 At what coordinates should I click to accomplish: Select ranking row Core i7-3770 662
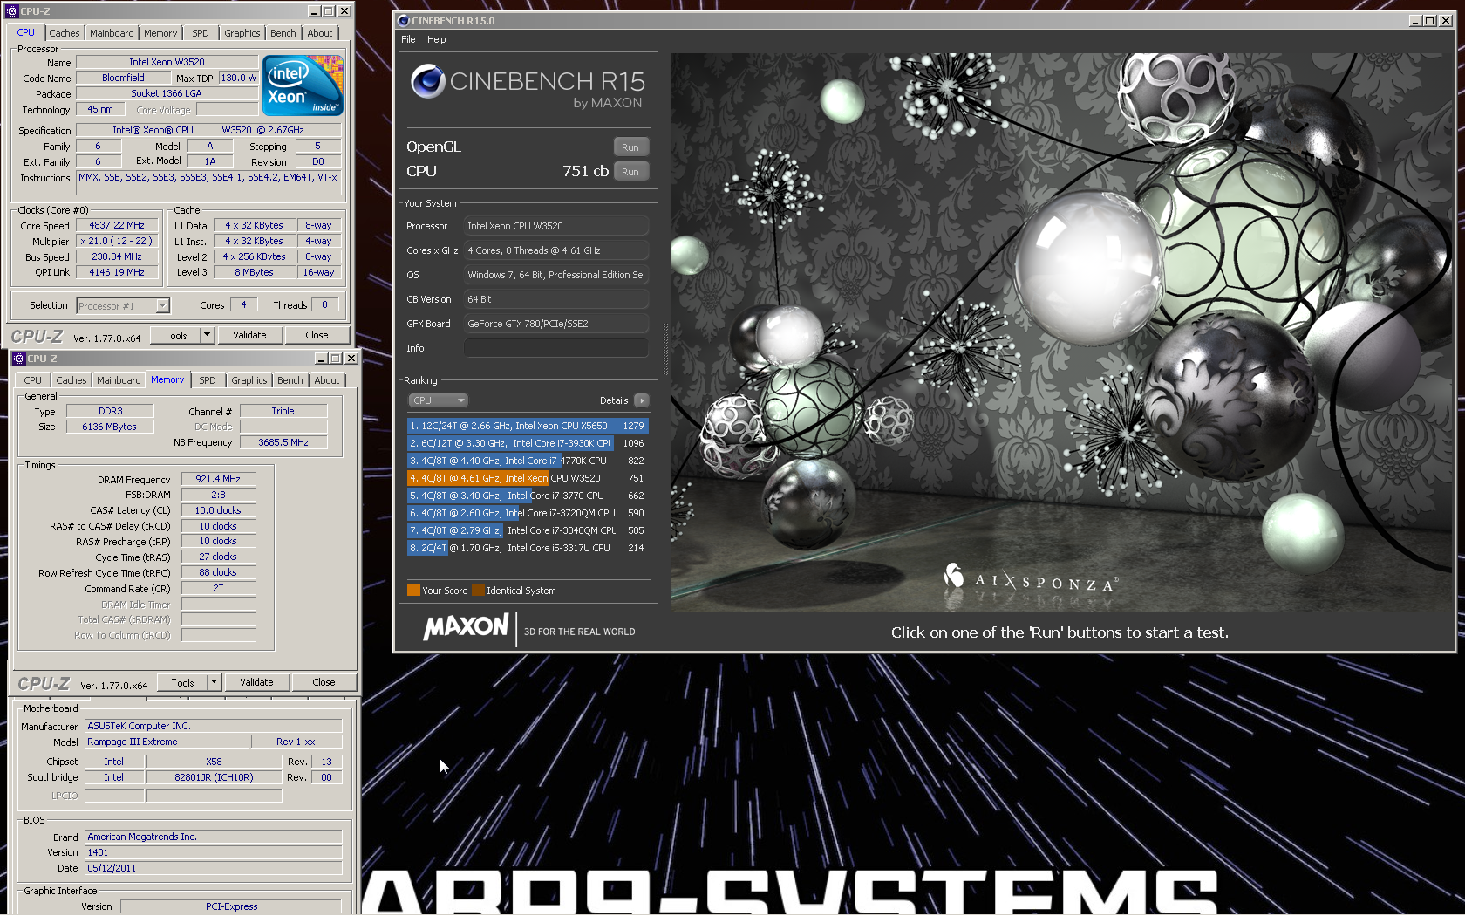(528, 496)
